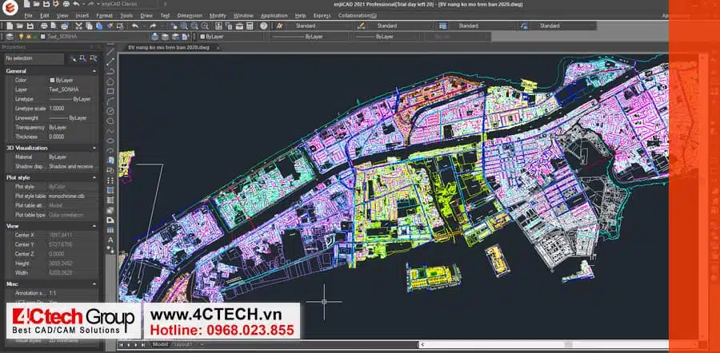Open the Format menu
The image size is (720, 353).
[104, 16]
